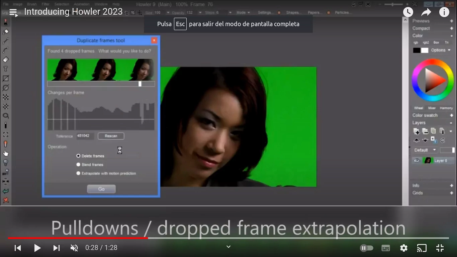Select the magnifier zoom tool
The width and height of the screenshot is (457, 257).
6,116
